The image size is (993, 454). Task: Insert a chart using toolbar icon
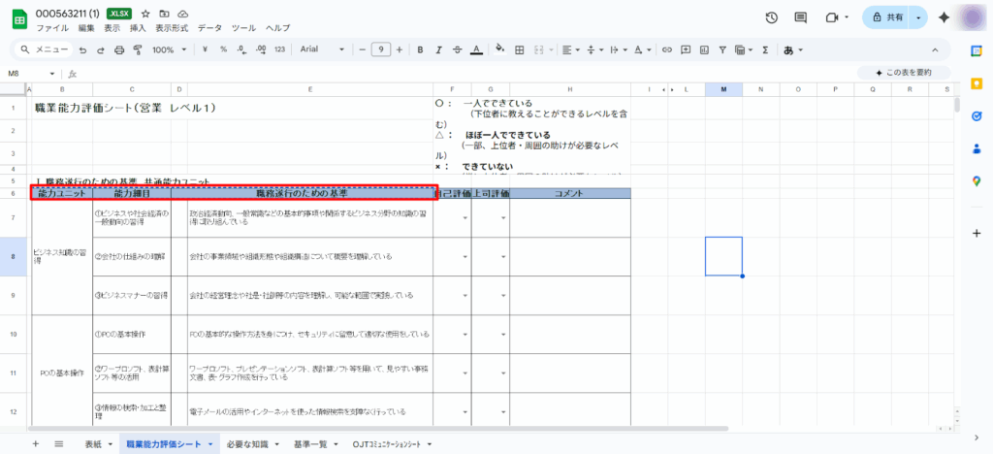[x=704, y=49]
